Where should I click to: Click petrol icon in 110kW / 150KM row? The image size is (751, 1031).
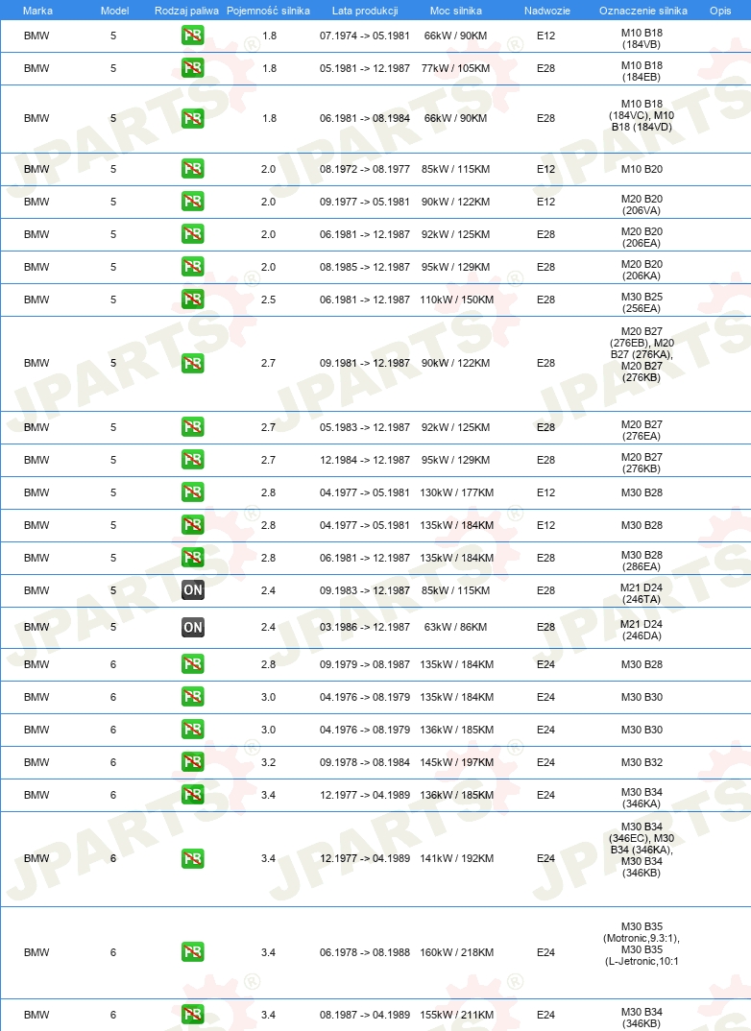(193, 300)
